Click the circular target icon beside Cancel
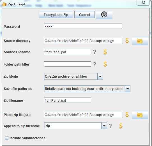The image size is (152, 146). [104, 15]
